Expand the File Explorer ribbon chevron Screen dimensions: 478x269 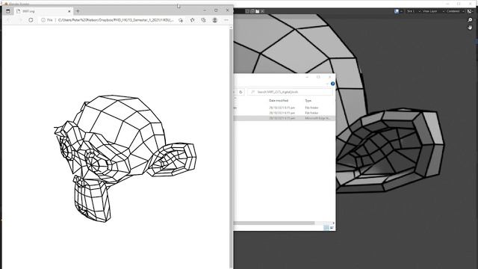coord(328,84)
